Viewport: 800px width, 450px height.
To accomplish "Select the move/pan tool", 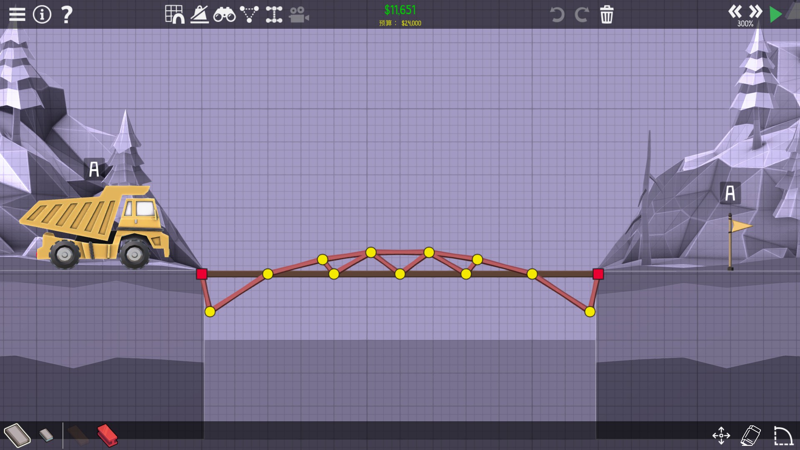I will [721, 435].
